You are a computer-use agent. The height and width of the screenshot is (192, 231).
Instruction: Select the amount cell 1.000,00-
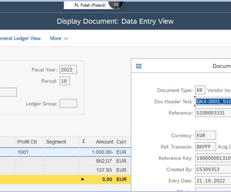click(97, 152)
